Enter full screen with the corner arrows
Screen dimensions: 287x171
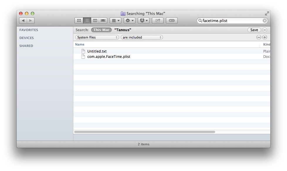(267, 14)
